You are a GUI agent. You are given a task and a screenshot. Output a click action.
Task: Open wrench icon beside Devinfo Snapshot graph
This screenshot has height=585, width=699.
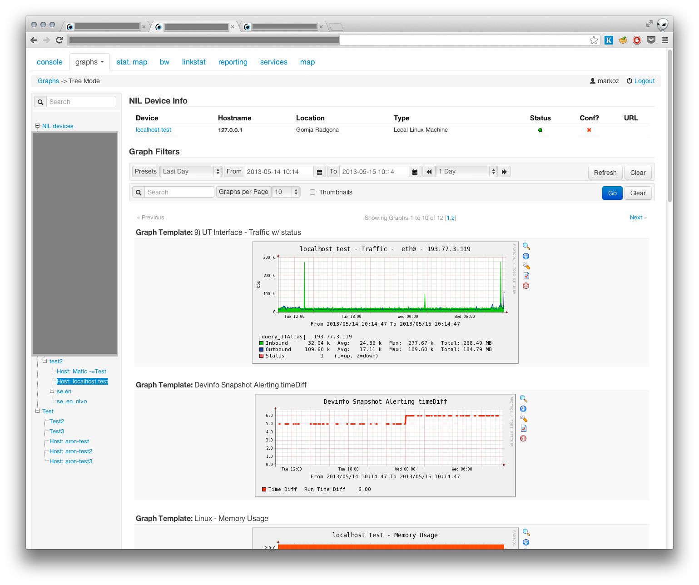tap(524, 418)
